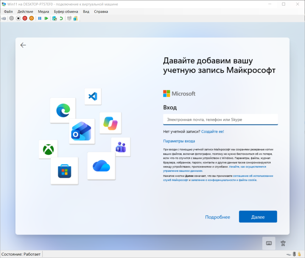The image size is (305, 258).
Task: Click the lock icon in status bar
Action: point(299,254)
